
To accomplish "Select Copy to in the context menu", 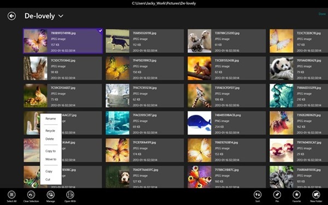I will (50, 151).
